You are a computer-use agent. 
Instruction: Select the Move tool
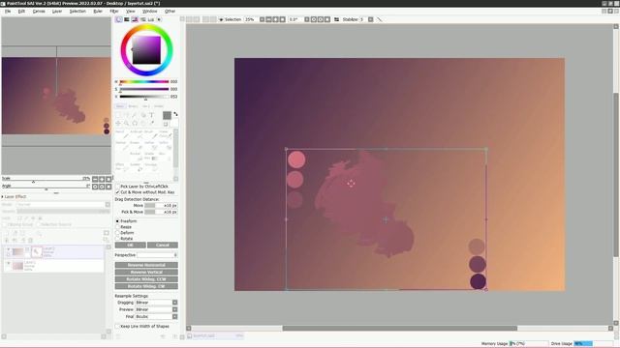pyautogui.click(x=118, y=124)
